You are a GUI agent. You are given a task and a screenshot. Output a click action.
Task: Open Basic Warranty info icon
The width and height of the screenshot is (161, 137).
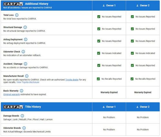point(22,91)
